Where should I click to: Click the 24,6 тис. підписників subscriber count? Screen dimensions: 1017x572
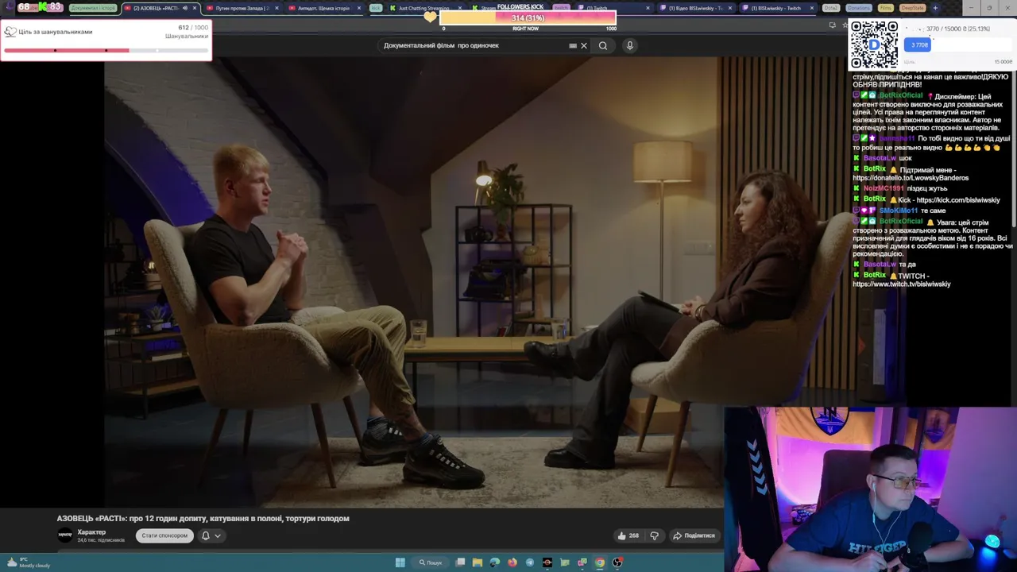pos(101,540)
